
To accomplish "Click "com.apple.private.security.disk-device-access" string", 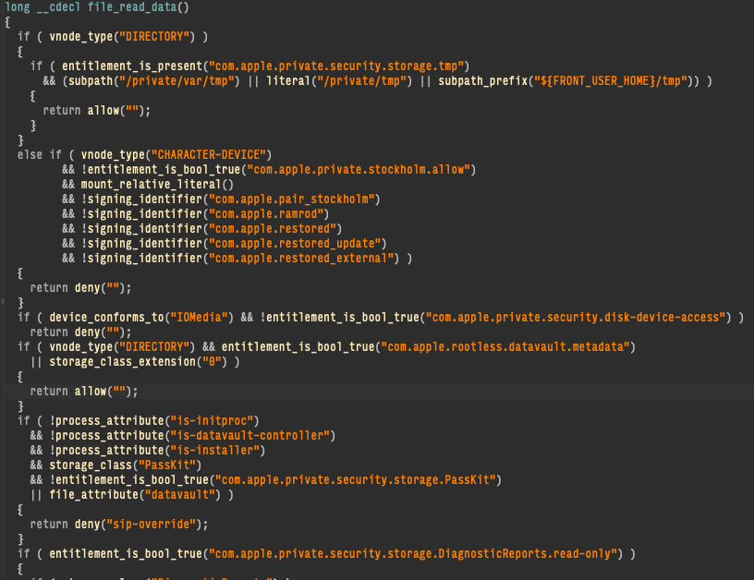I will click(576, 318).
